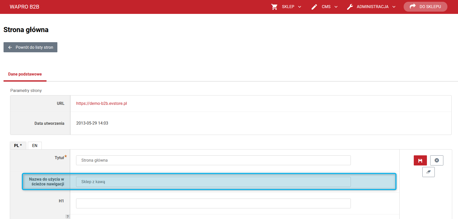Click the question mark help icon
Viewport: 458px width, 219px height.
(x=67, y=216)
